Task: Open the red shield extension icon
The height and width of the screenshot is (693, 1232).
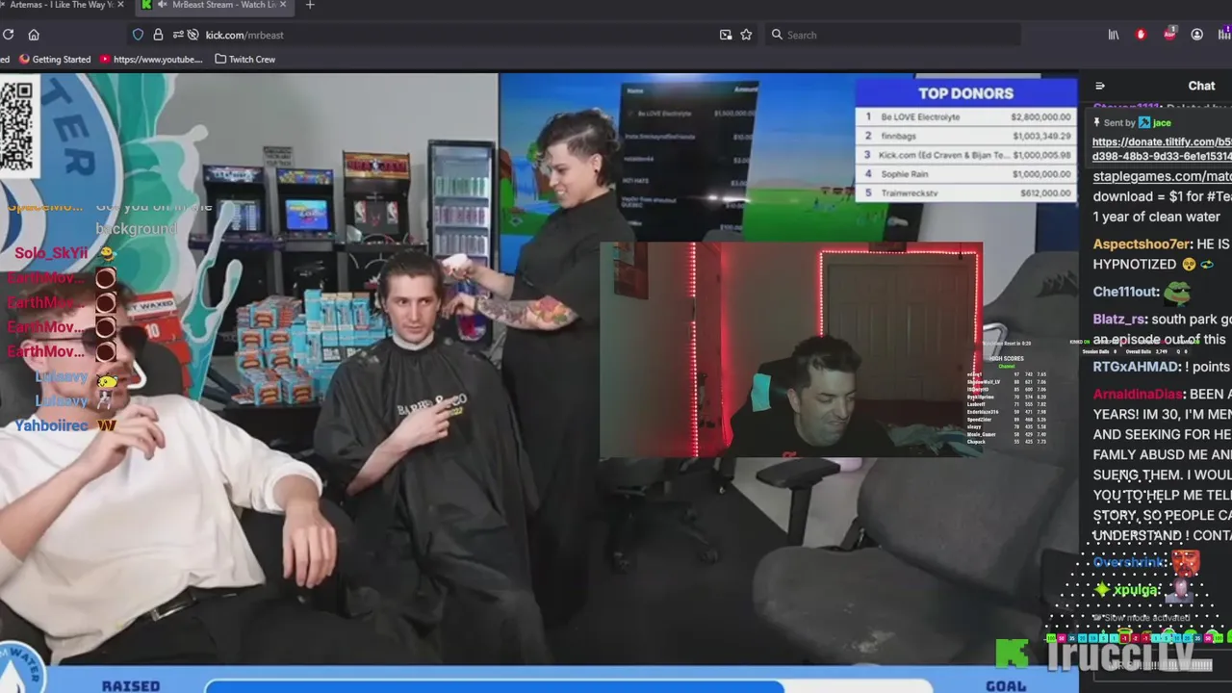Action: pos(1142,35)
